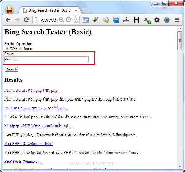185x172 pixels.
Task: Switch to Bing Search Tester tab
Action: coord(50,10)
